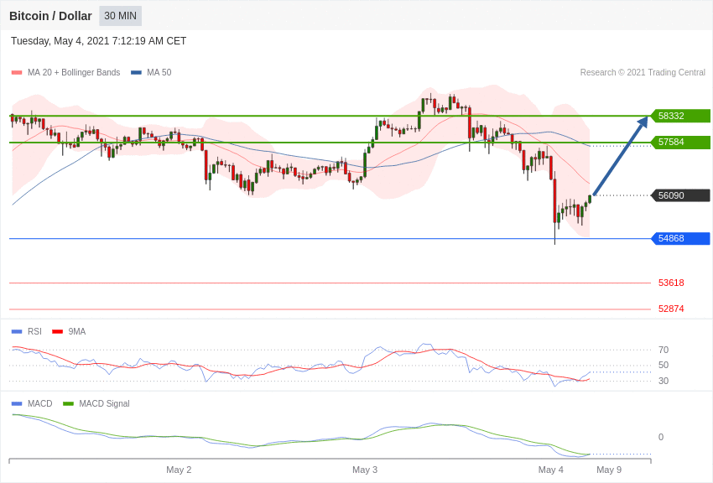Select the 58332 green resistance label
Viewport: 713px width, 483px height.
pyautogui.click(x=681, y=116)
